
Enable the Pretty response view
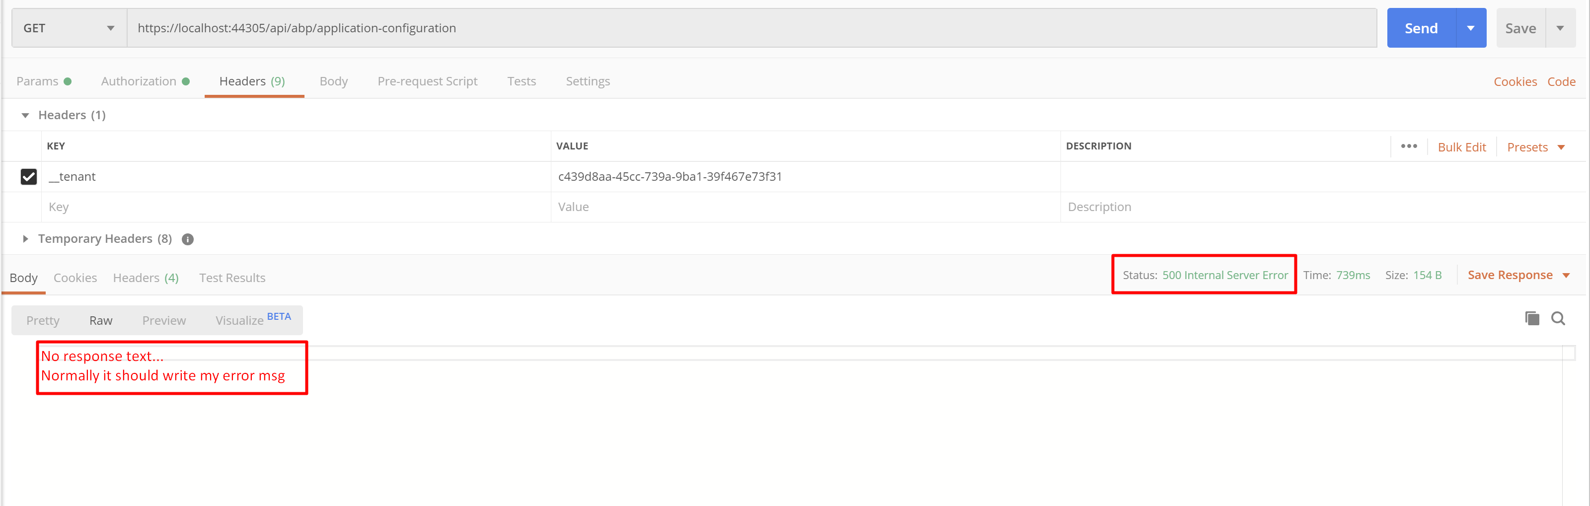(43, 320)
